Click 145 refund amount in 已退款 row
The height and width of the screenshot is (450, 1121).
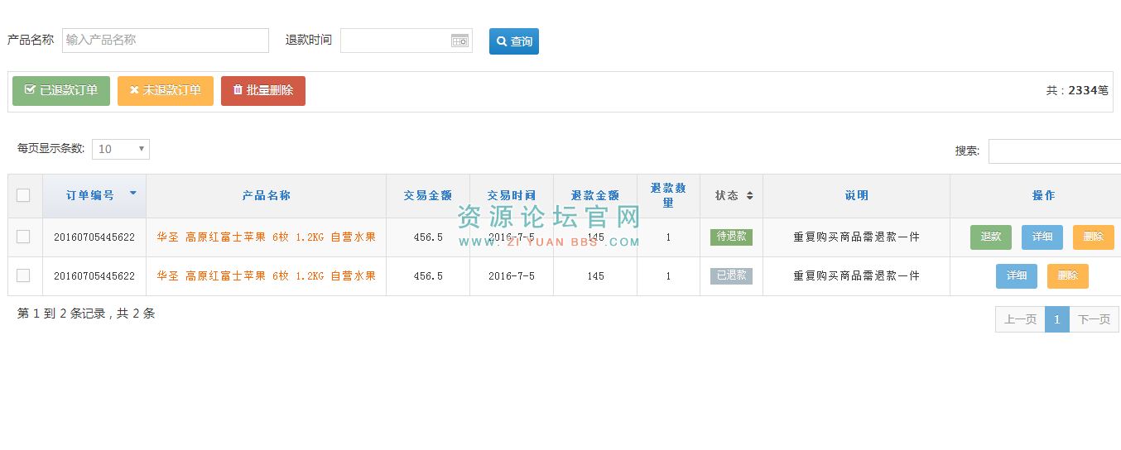pos(595,276)
